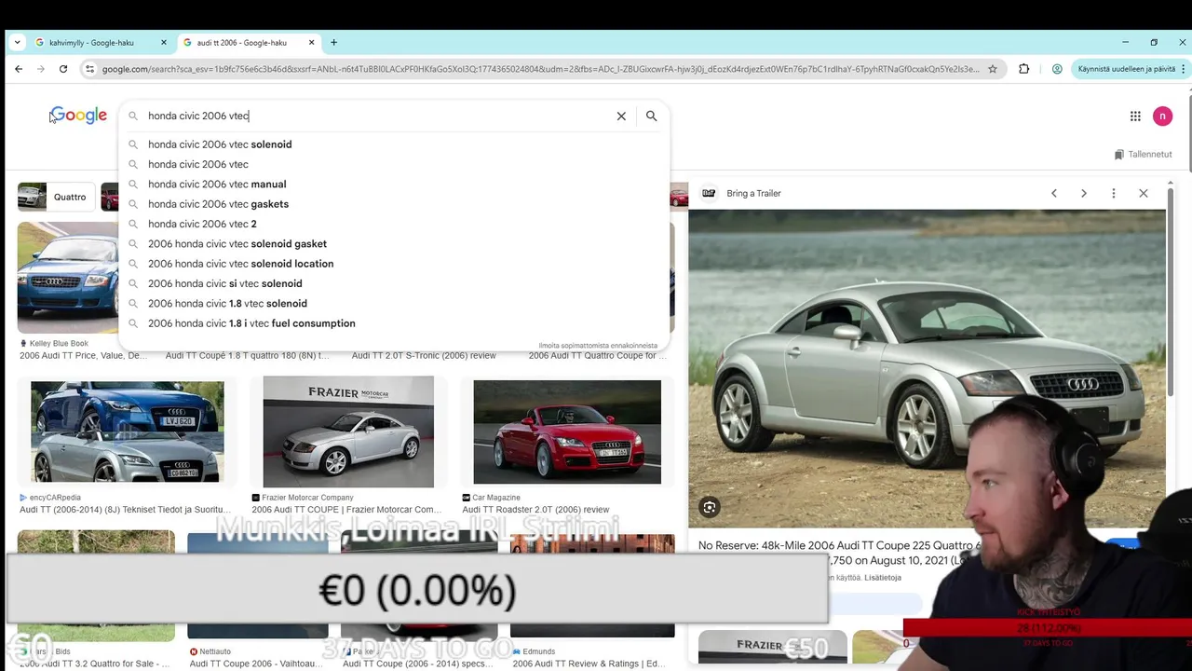Select suggestion honda civic 2006 vtec 2
This screenshot has height=671, width=1192.
point(394,224)
